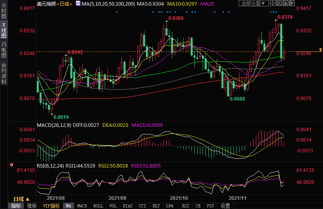
Task: Expand the 日线 period selector
Action: coord(20,199)
